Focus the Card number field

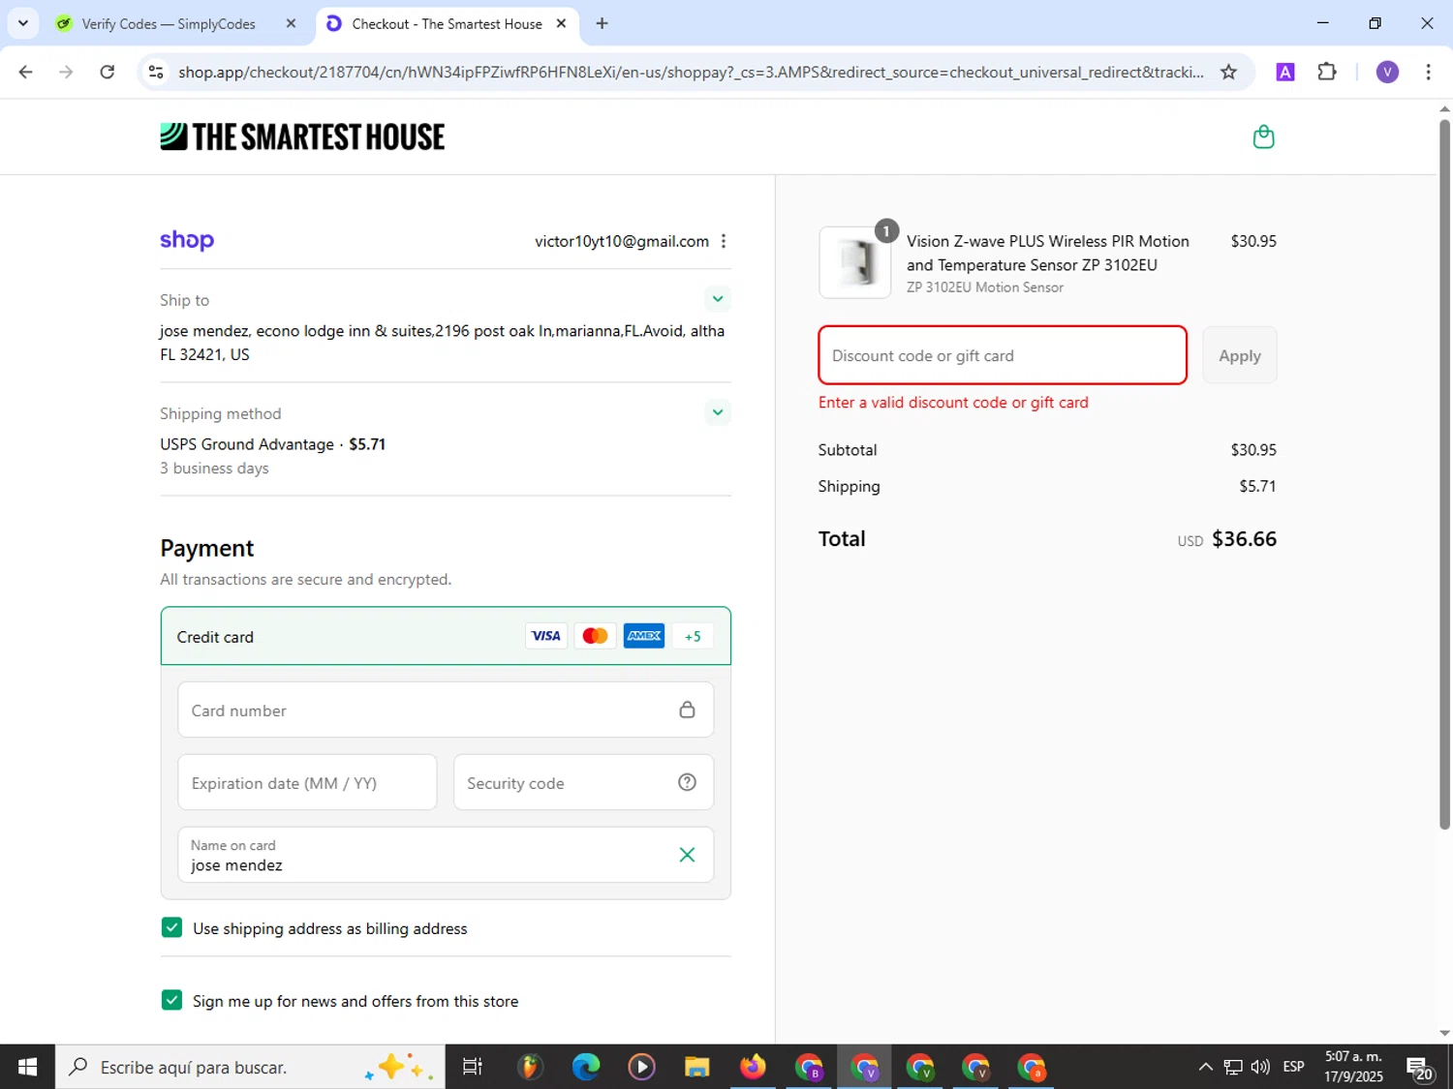[x=446, y=710]
